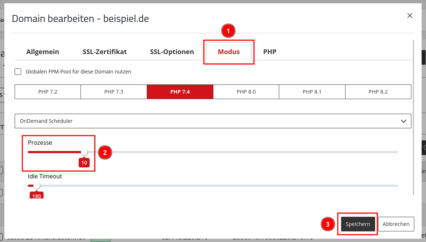Open the Allgemein tab
The height and width of the screenshot is (242, 426).
43,52
